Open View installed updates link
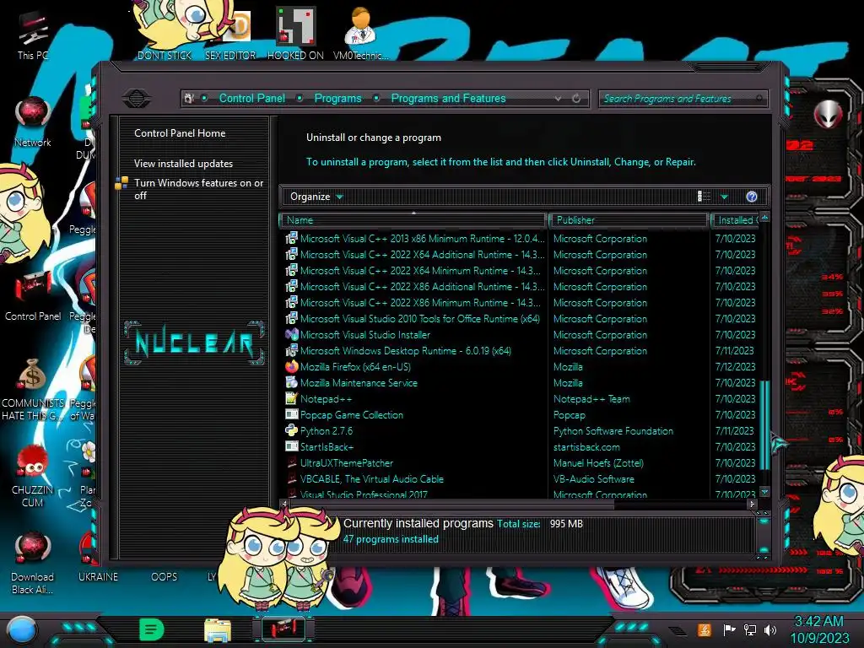 point(183,164)
